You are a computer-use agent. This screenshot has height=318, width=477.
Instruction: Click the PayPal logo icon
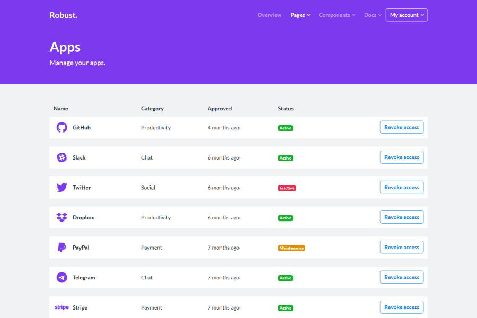[62, 248]
